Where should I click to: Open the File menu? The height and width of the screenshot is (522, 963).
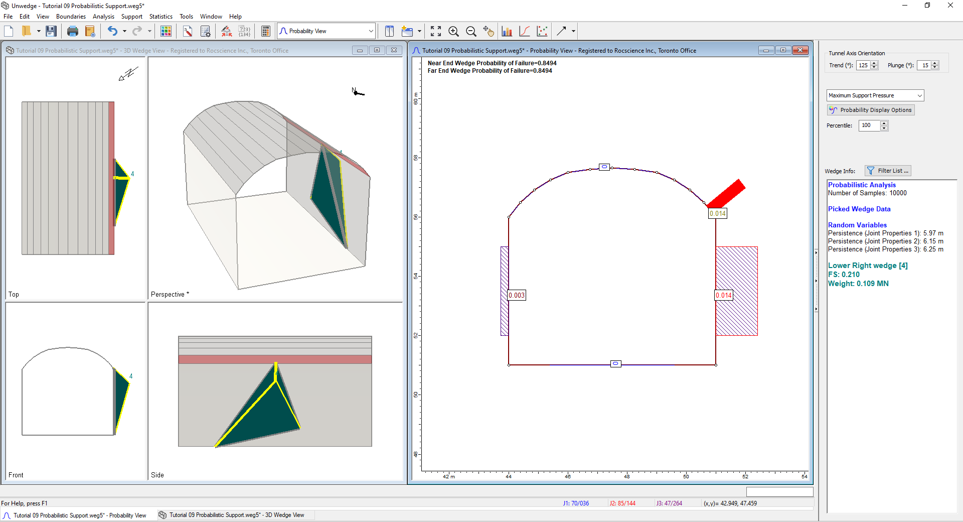[x=8, y=17]
